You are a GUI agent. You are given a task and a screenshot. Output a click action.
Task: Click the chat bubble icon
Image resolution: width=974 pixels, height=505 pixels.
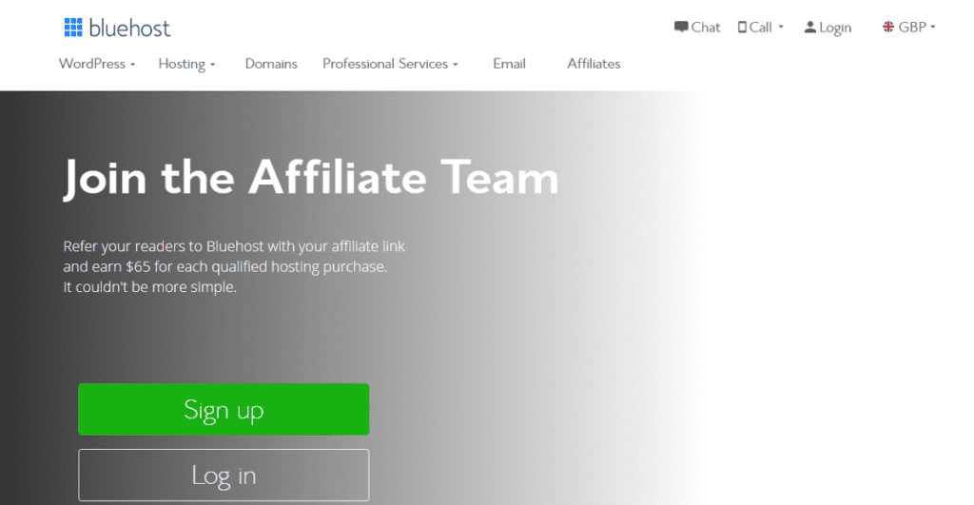click(x=681, y=27)
